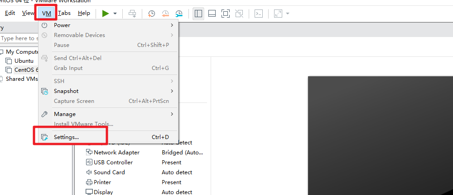The width and height of the screenshot is (453, 195).
Task: Click the Sound Card speaker icon
Action: (x=89, y=172)
